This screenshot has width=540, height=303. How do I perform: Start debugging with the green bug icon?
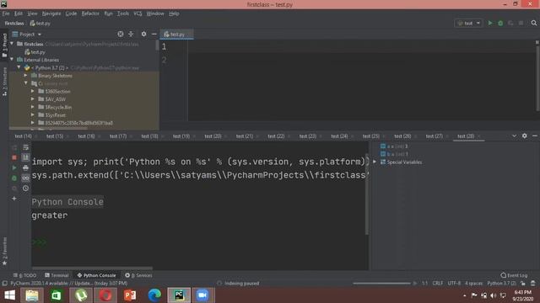pos(500,23)
